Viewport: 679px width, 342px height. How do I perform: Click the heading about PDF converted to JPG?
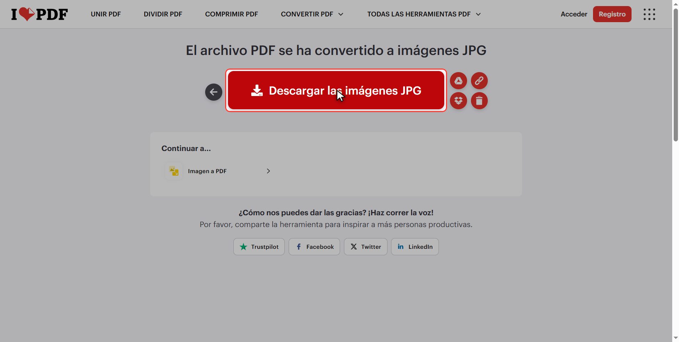(336, 50)
